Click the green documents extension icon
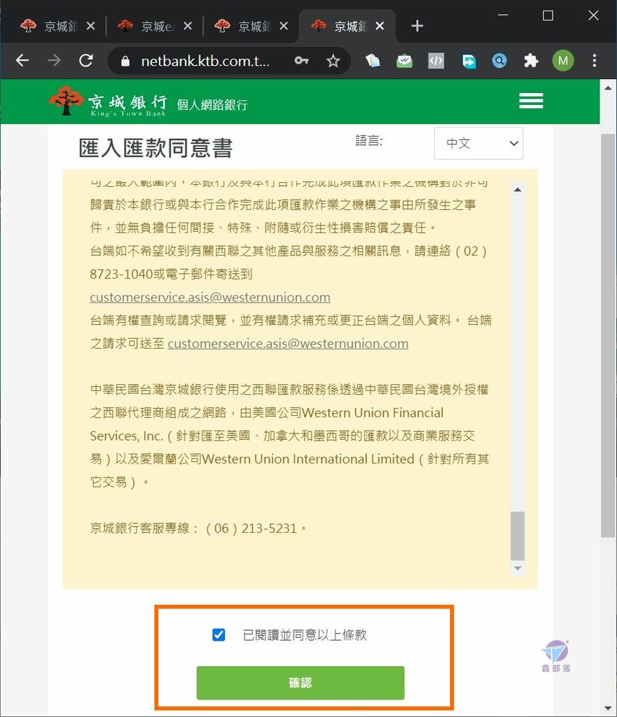This screenshot has width=617, height=717. click(x=373, y=60)
